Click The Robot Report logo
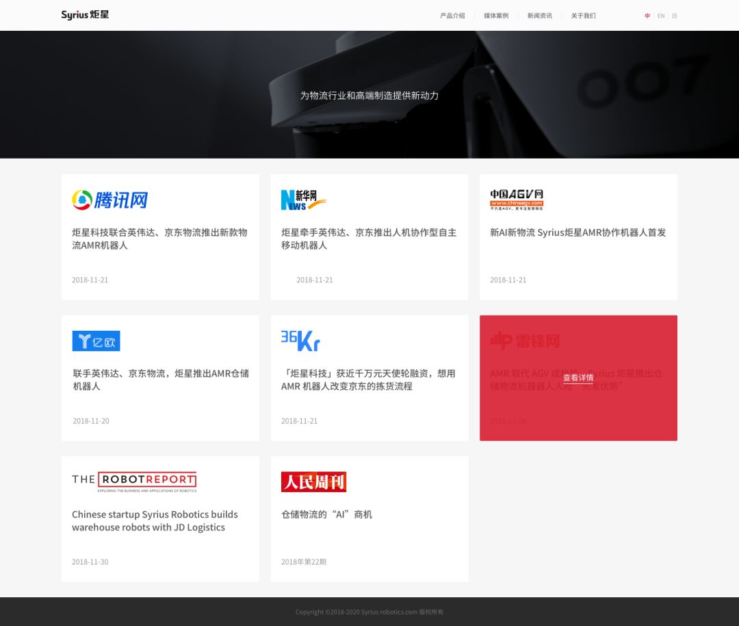Image resolution: width=739 pixels, height=626 pixels. point(134,481)
